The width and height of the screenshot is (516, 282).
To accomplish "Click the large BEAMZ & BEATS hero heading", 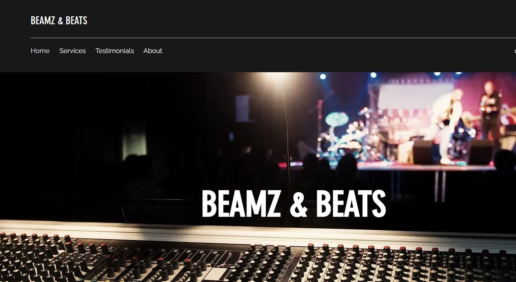I will pyautogui.click(x=293, y=204).
